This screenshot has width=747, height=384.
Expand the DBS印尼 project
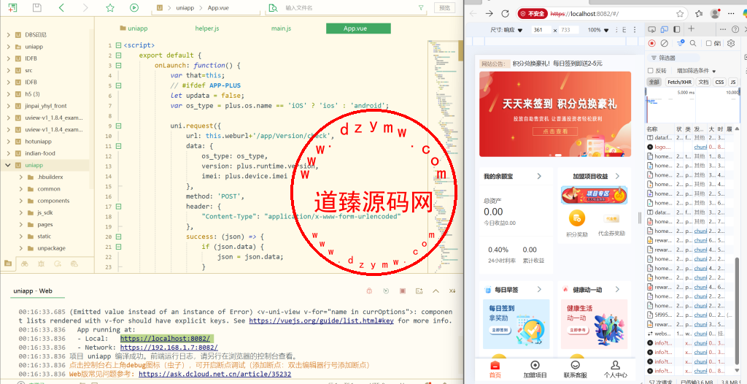click(8, 35)
